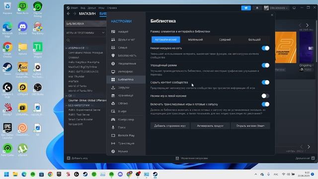The width and height of the screenshot is (318, 179).
Task: Show hidden icons in system tray
Action: coord(256,174)
